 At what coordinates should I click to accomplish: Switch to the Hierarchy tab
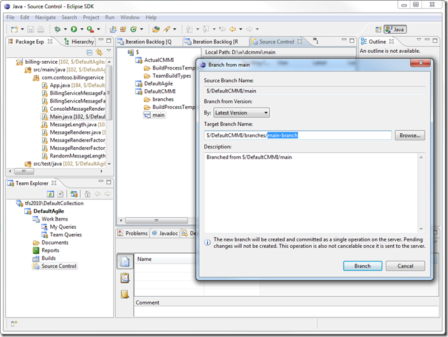click(79, 42)
